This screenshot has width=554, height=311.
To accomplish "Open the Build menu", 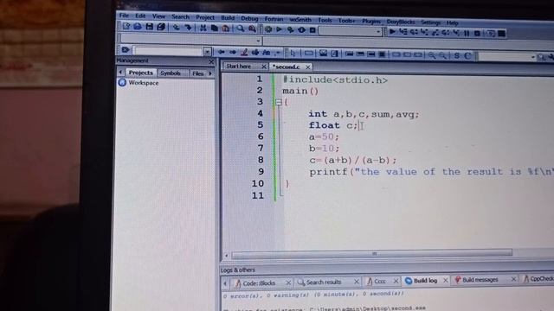I will coord(228,17).
